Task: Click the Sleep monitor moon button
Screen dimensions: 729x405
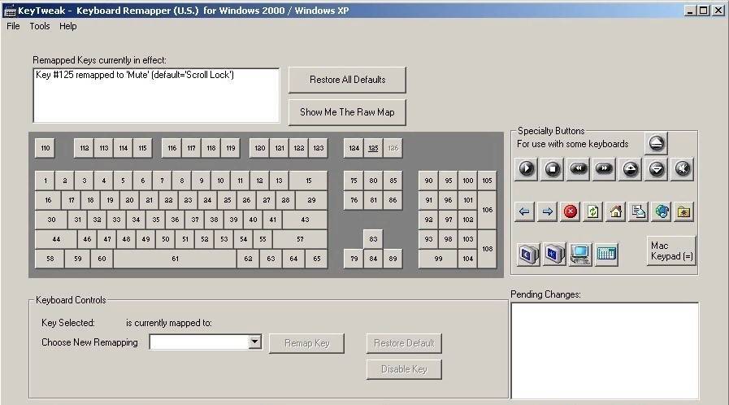Action: click(528, 254)
